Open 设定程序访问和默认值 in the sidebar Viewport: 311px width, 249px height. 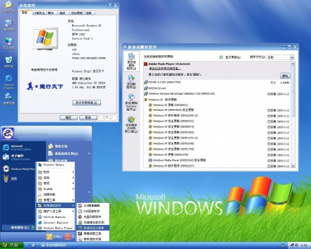[132, 124]
